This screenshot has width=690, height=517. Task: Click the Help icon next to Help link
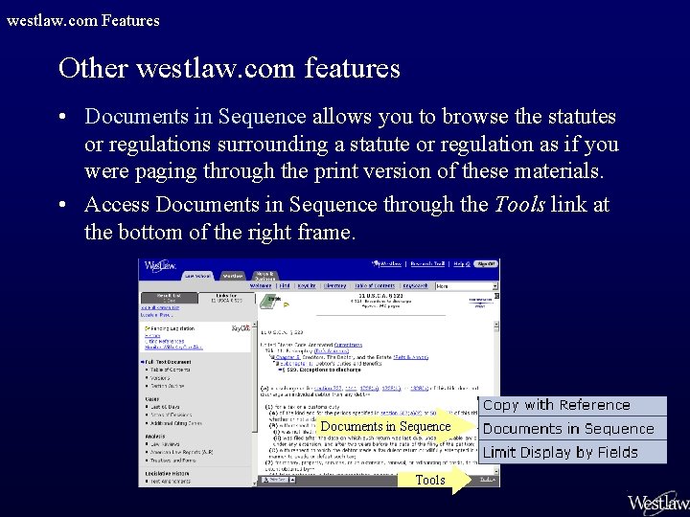pos(468,264)
